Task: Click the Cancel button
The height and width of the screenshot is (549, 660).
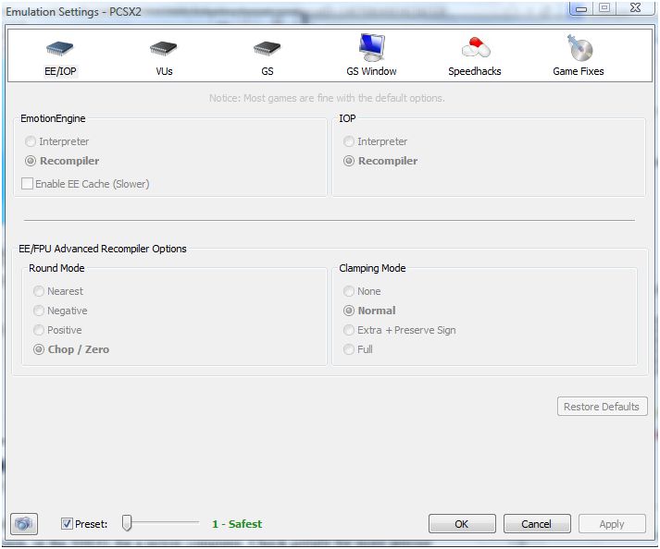Action: [537, 524]
